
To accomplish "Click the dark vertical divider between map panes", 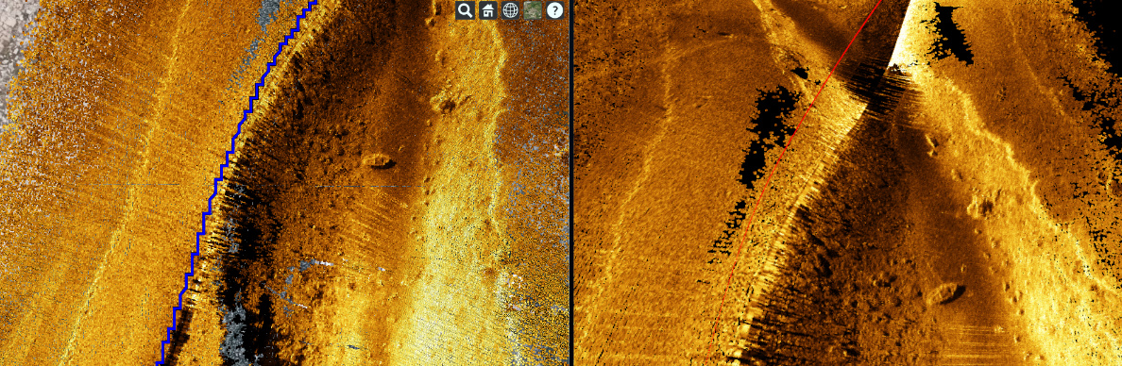I will click(x=571, y=183).
